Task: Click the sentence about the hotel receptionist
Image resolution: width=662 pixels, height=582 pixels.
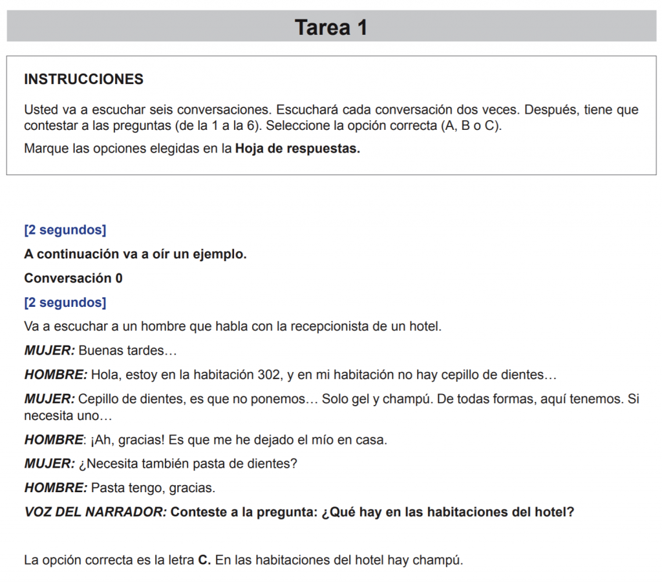Action: (x=233, y=326)
